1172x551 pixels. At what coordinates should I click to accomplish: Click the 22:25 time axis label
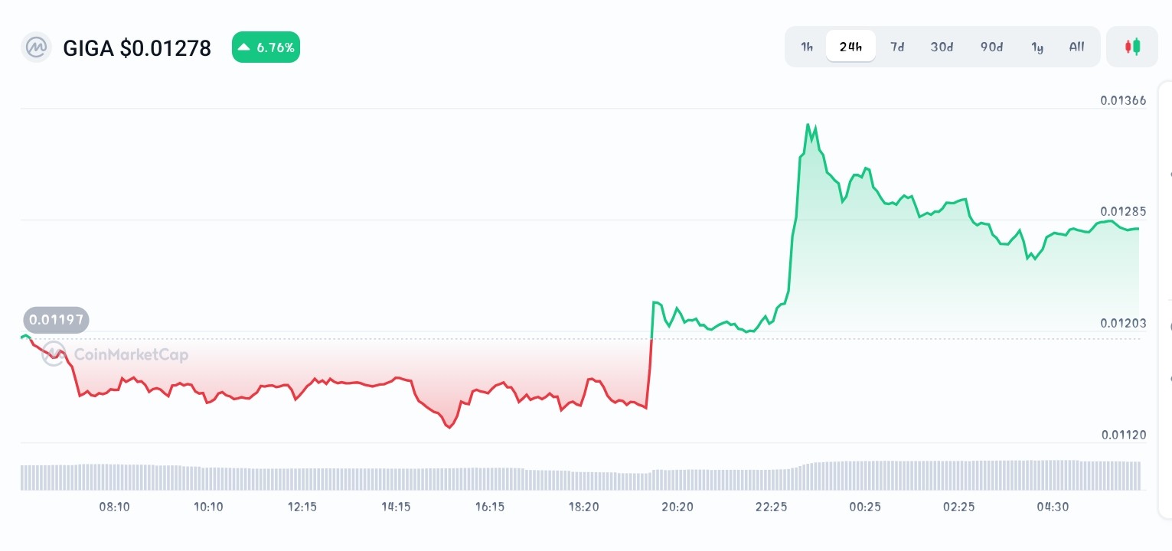point(771,507)
